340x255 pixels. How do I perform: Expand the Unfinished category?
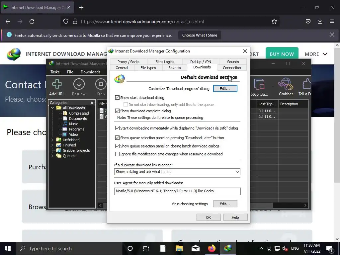(52, 140)
